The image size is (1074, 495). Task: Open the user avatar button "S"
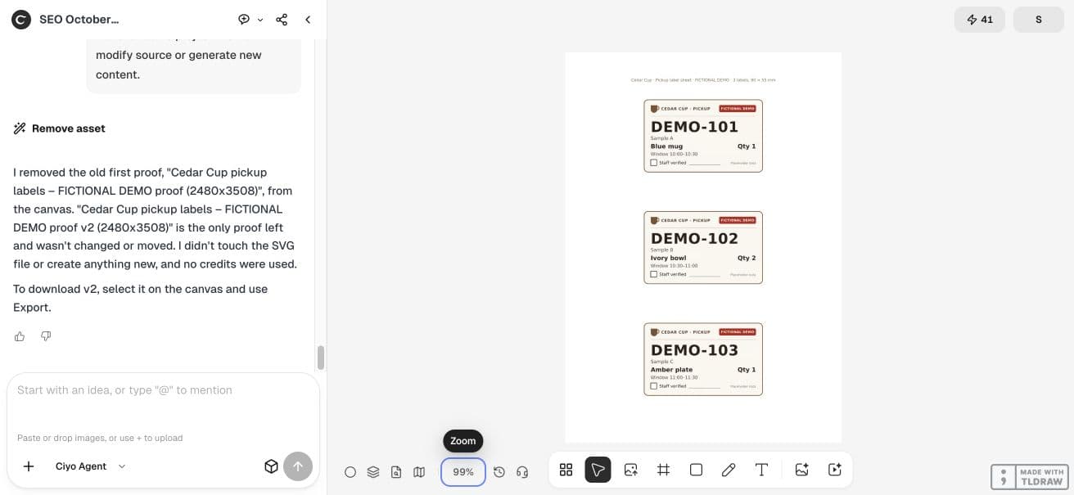(1039, 20)
